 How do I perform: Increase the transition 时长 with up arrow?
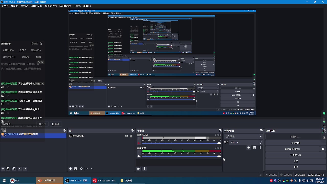(x=261, y=141)
